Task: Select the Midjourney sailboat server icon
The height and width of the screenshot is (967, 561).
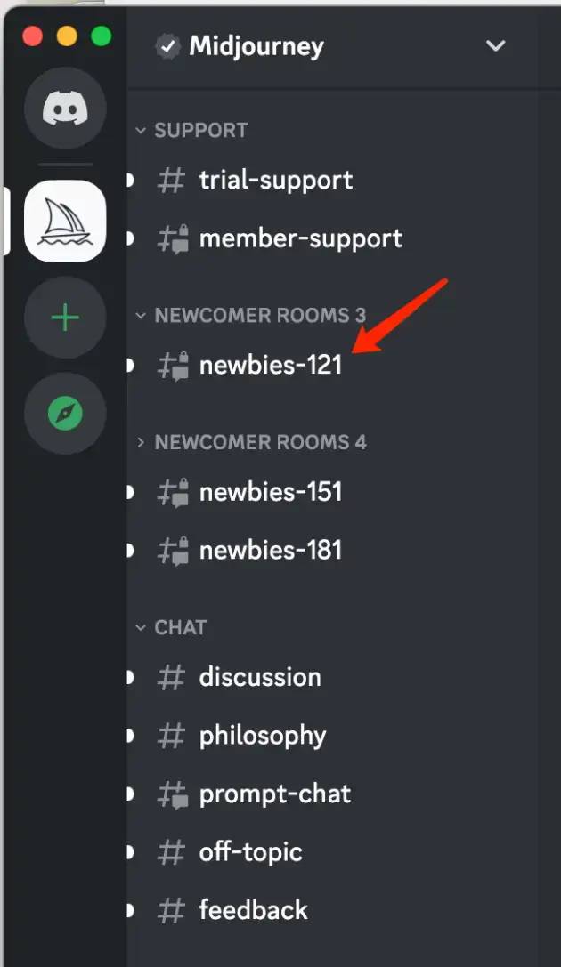Action: 65,221
